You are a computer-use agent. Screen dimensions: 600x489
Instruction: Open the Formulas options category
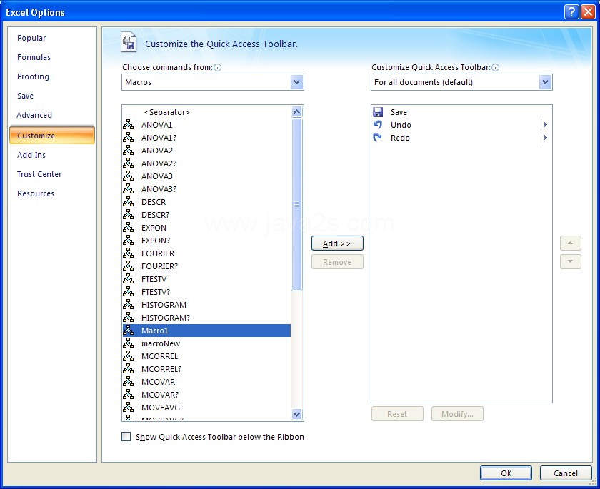[x=34, y=57]
